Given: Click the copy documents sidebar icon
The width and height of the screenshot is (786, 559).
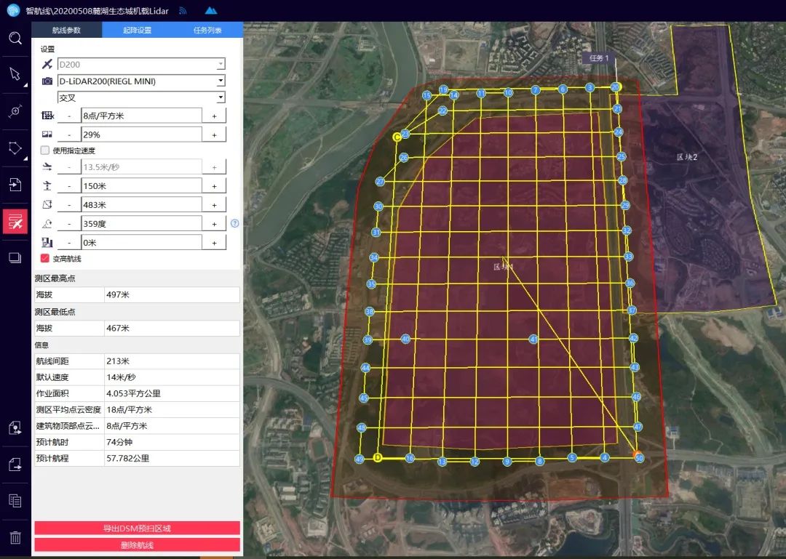Looking at the screenshot, I should click(15, 500).
